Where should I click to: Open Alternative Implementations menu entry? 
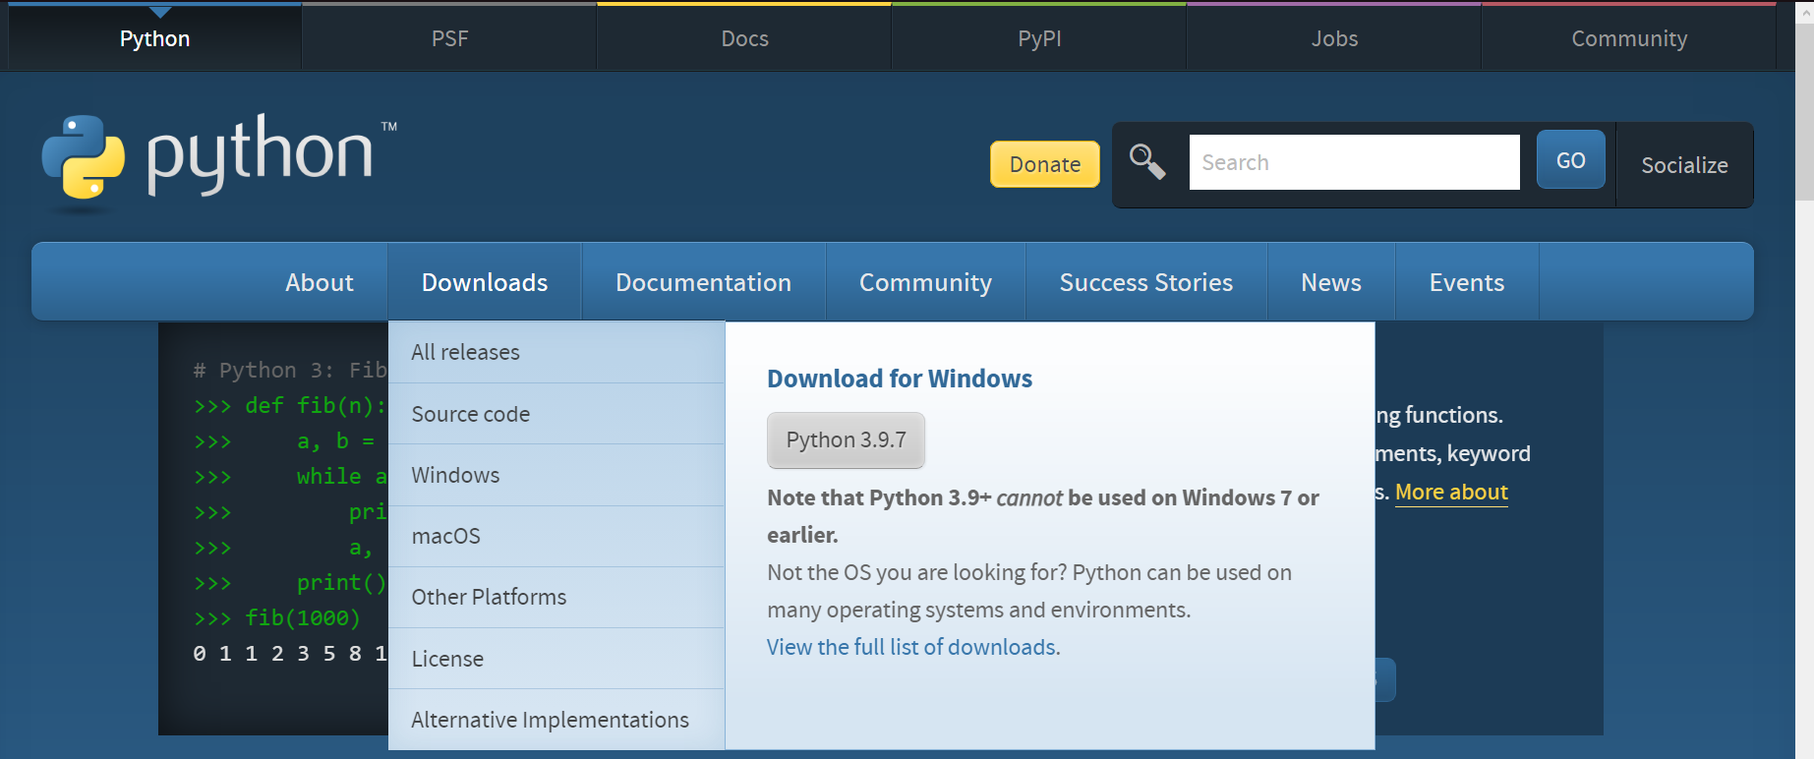[550, 720]
